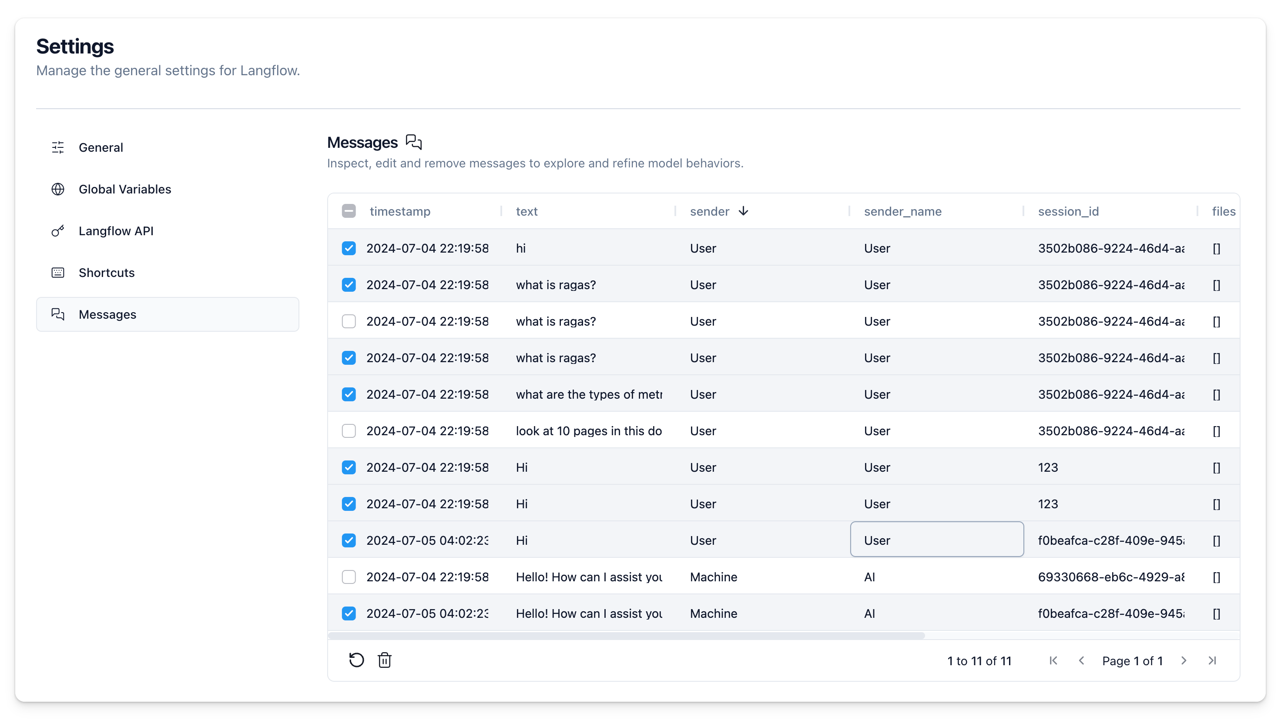Uncheck the first 'hi' message row checkbox

[349, 248]
